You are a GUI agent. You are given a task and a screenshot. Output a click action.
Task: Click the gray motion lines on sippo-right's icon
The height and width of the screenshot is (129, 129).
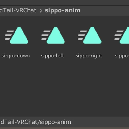coord(82,35)
